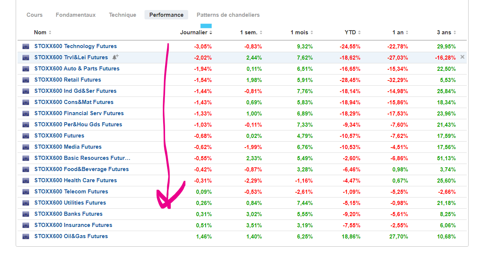Create alert with bell icon on Trvl&Lei Futures
The height and width of the screenshot is (256, 491).
click(x=115, y=57)
